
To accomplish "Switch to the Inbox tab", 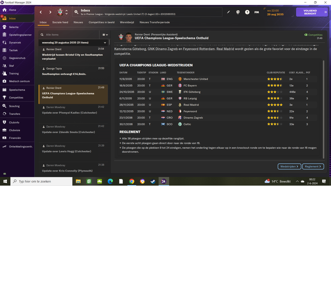I will coord(43,22).
